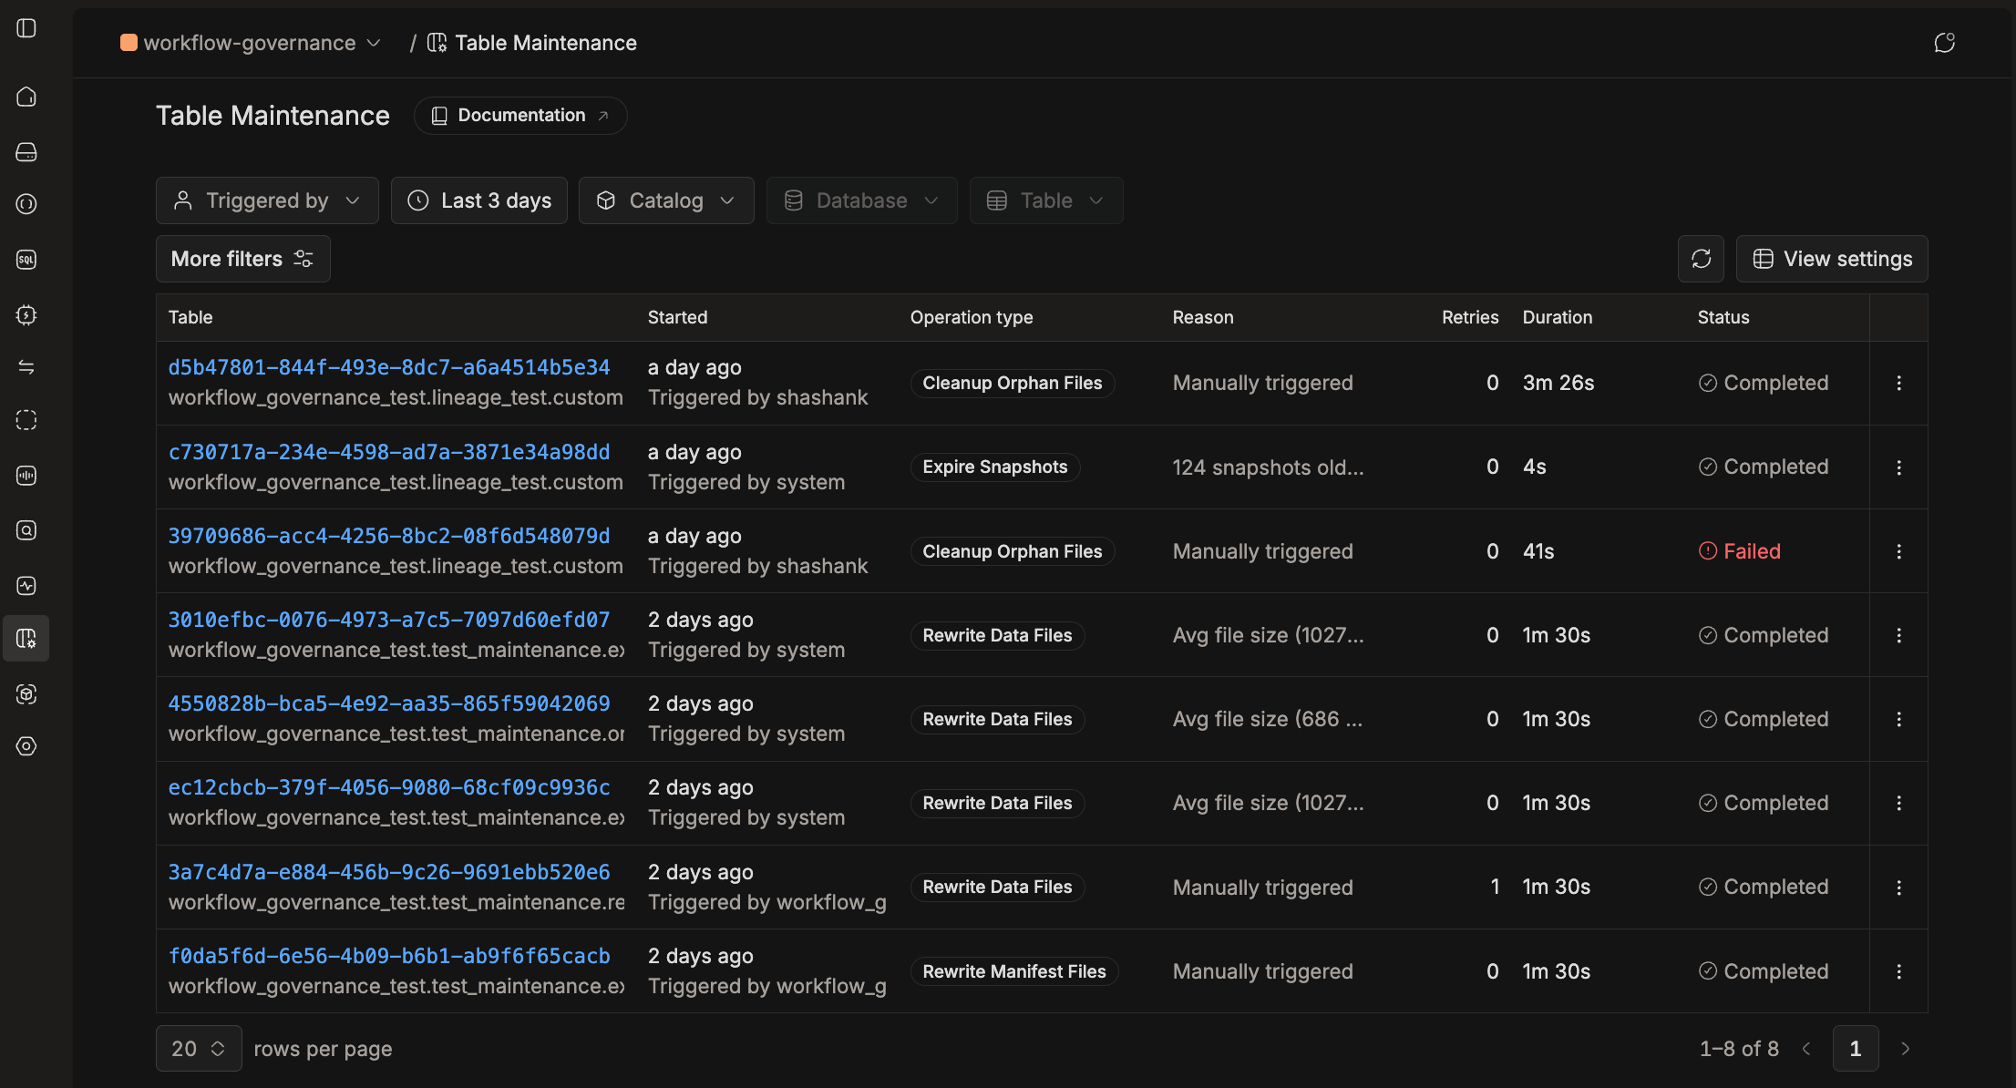Image resolution: width=2016 pixels, height=1088 pixels.
Task: Open operation ec12cbcb-379f-4056-9080-68cf09c9936c
Action: [389, 787]
